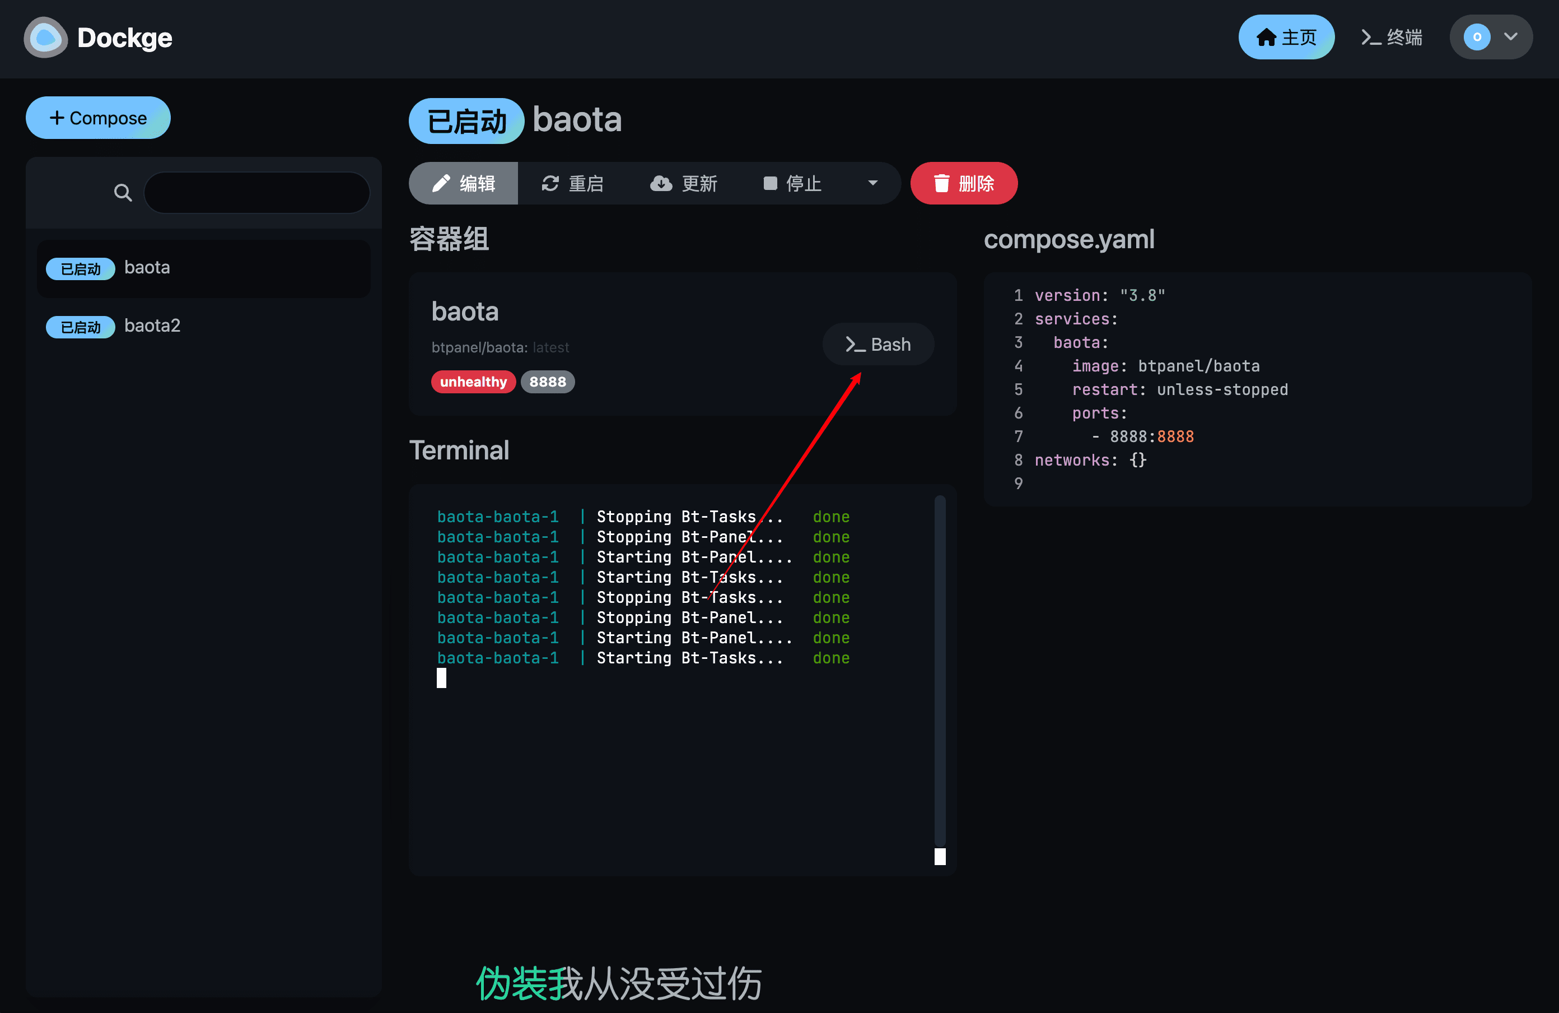Click the Dockge logo icon
The image size is (1559, 1013).
click(46, 38)
